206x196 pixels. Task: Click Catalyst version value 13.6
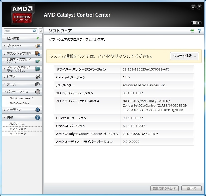126,77
